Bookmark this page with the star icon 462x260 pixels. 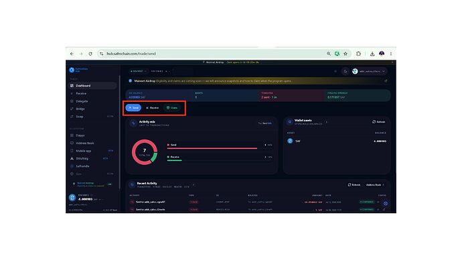[345, 54]
